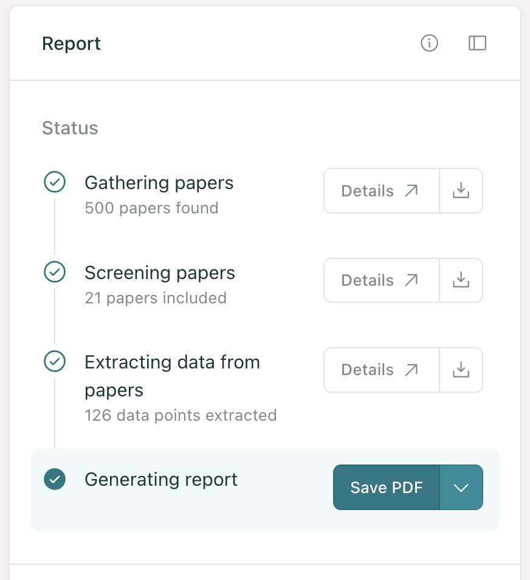The width and height of the screenshot is (530, 580).
Task: Click the Extracting data checkmark icon
Action: click(55, 361)
